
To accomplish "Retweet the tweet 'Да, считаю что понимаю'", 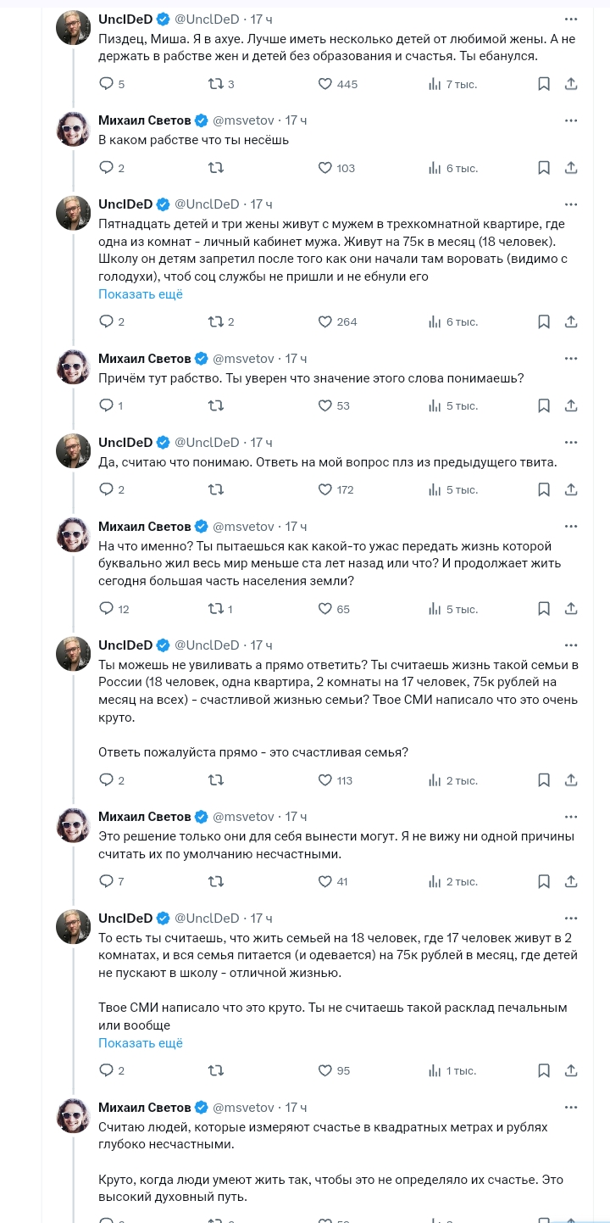I will pos(216,489).
